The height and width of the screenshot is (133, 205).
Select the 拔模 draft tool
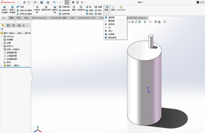pyautogui.click(x=90, y=10)
